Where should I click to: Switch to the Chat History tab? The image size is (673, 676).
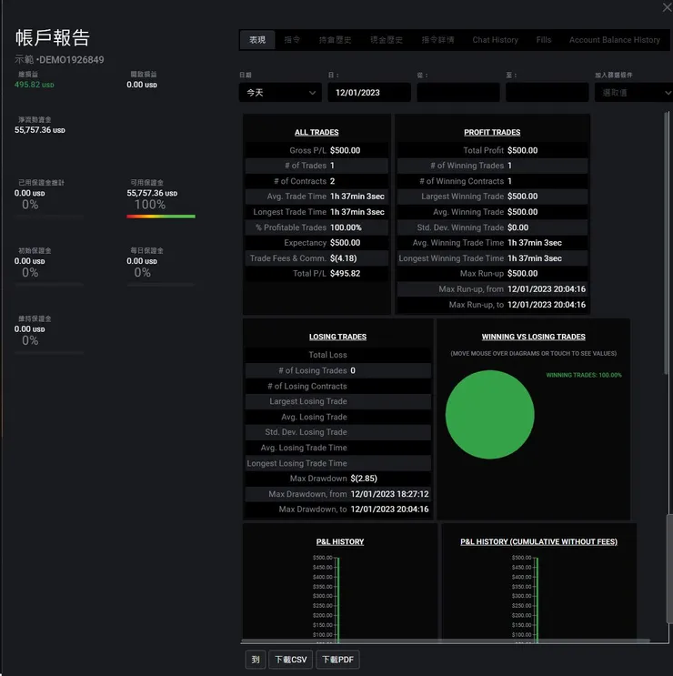(x=495, y=40)
